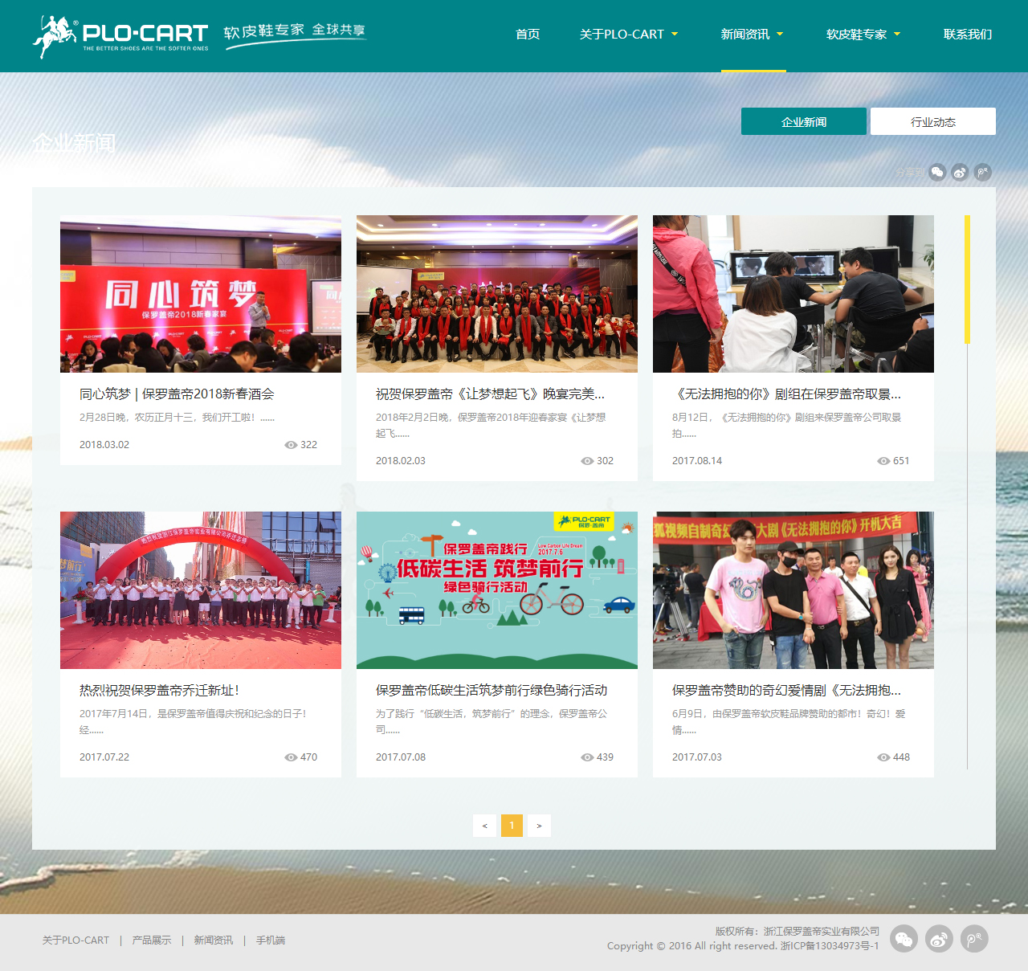
Task: Share via Weibo icon near top right
Action: click(x=960, y=172)
